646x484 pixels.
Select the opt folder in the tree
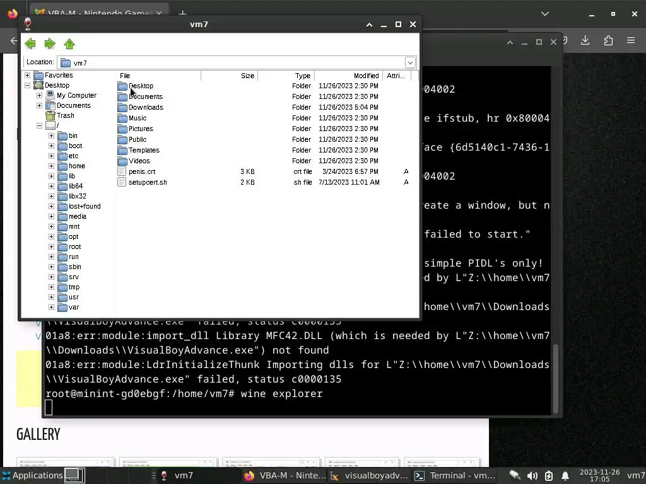coord(73,237)
